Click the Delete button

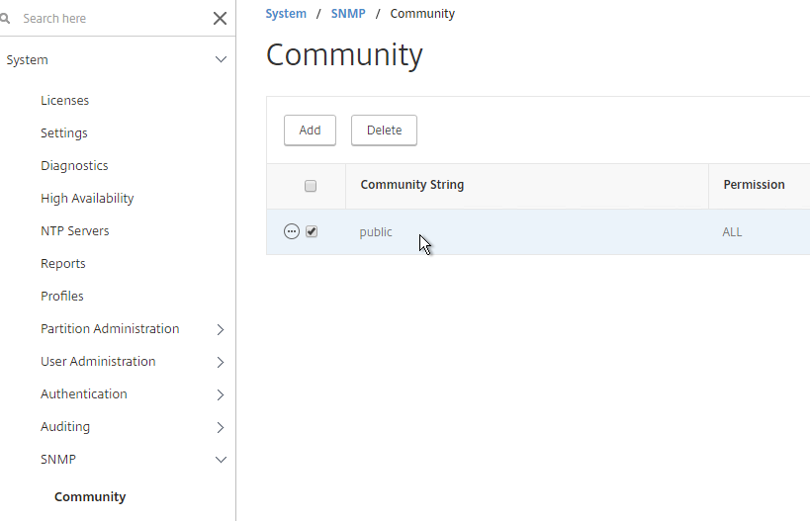point(384,130)
